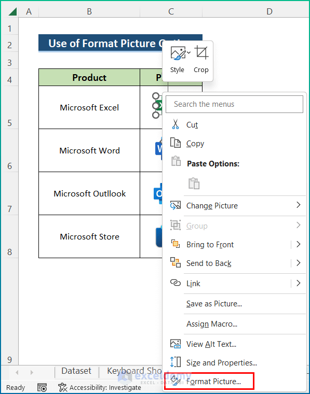Click the next sheet arrow

coord(32,372)
